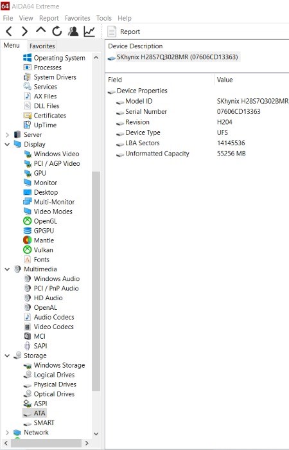Click the Back navigation arrow

click(x=9, y=31)
